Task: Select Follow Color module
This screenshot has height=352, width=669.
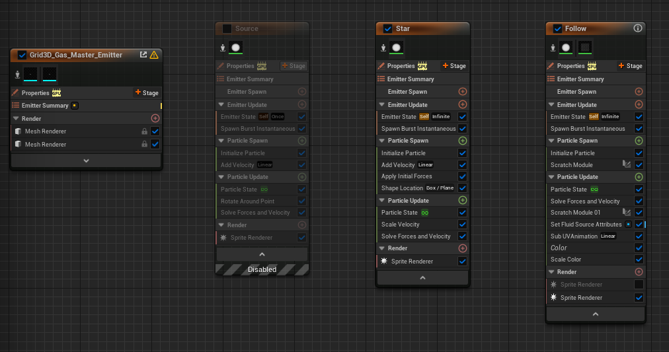Action: click(x=595, y=248)
